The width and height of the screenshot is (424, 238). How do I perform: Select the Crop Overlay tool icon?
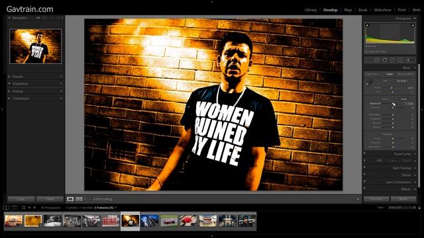point(368,60)
